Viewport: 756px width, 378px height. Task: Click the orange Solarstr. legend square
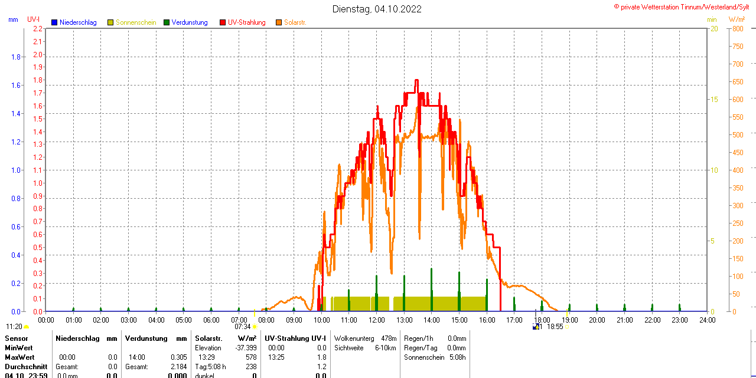pos(279,22)
